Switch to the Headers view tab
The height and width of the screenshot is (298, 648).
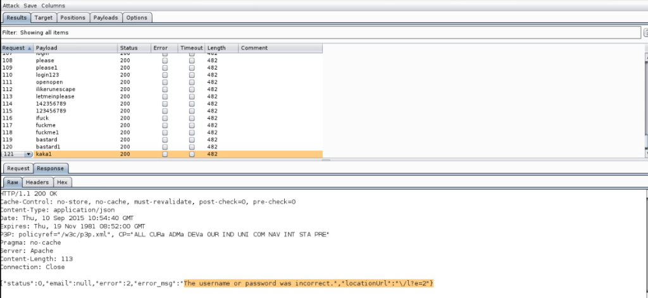[37, 182]
